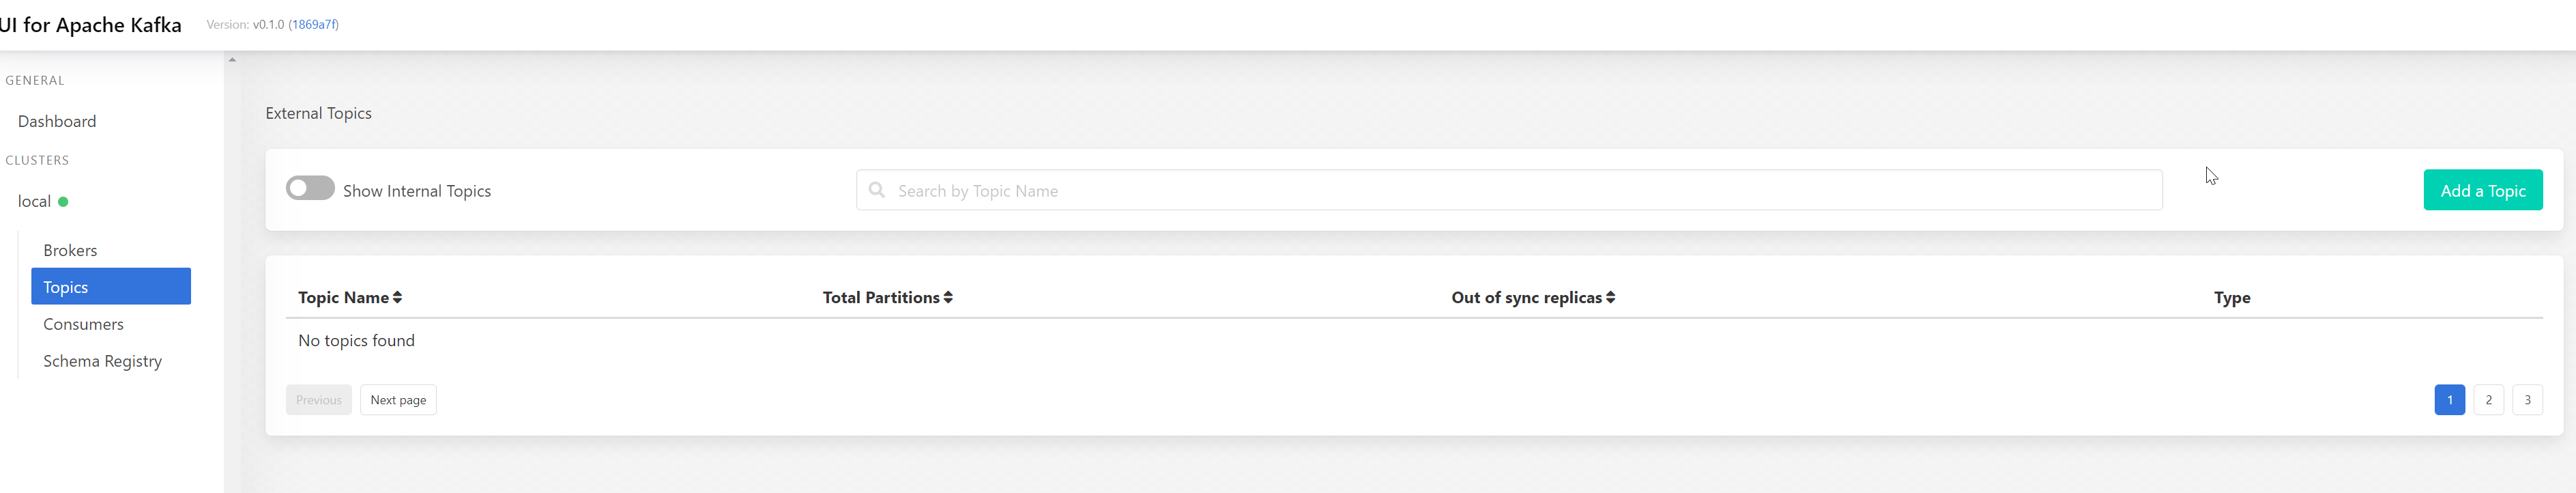Open the 1869a7f version commit link
Image resolution: width=2576 pixels, height=493 pixels.
tap(311, 24)
